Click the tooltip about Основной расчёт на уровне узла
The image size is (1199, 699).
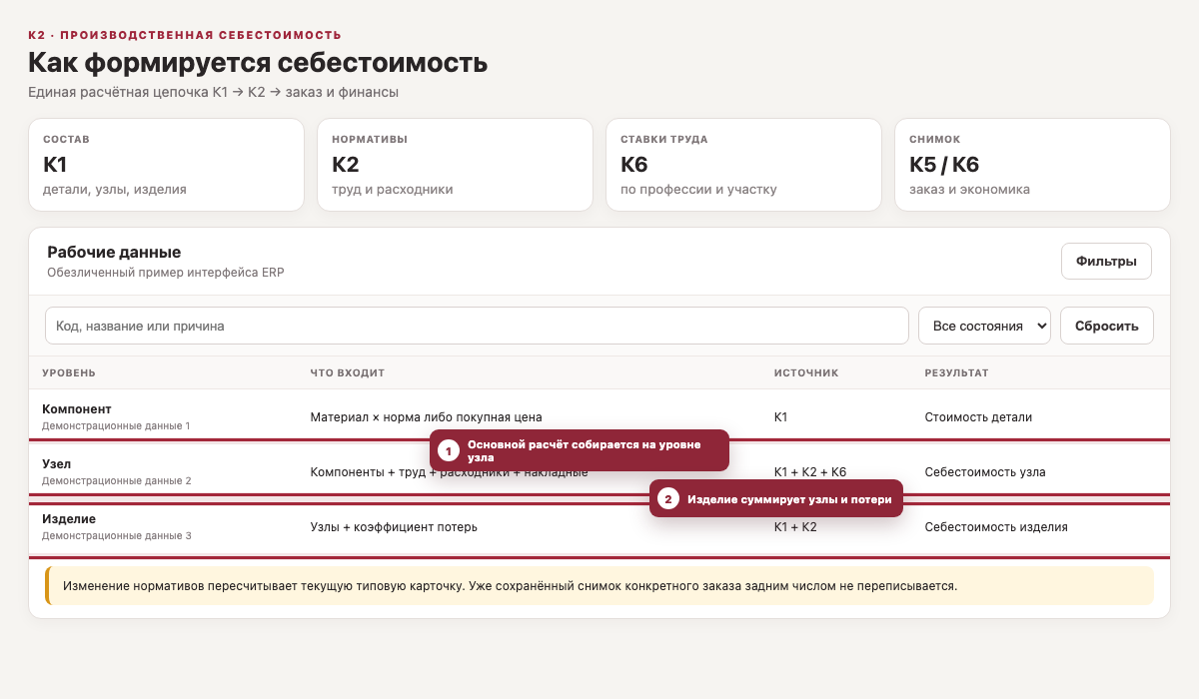point(580,450)
